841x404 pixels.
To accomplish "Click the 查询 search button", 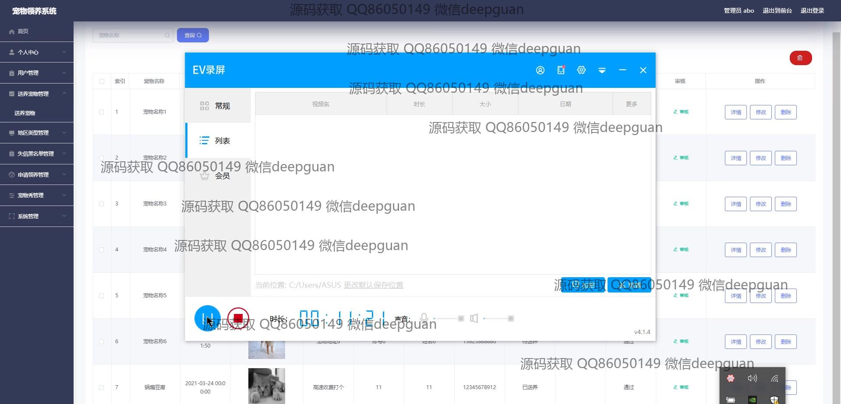I will click(193, 35).
